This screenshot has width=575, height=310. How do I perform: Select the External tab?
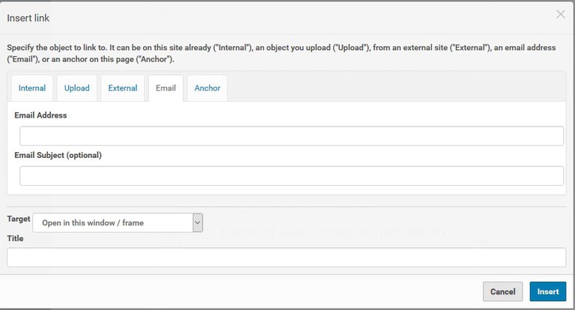[x=123, y=88]
